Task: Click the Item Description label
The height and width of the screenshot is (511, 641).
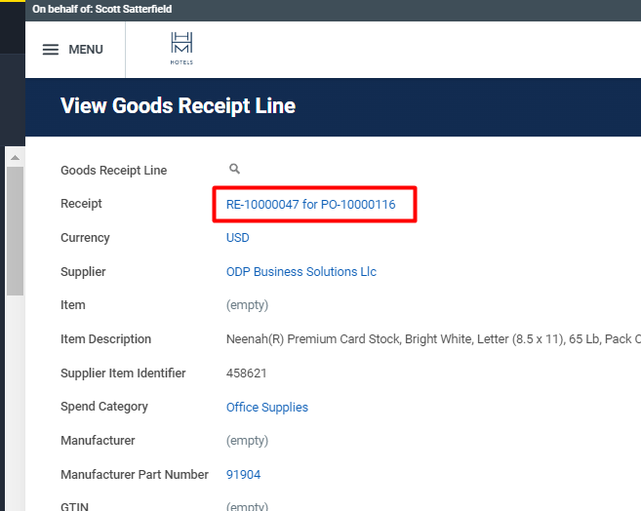Action: (106, 339)
